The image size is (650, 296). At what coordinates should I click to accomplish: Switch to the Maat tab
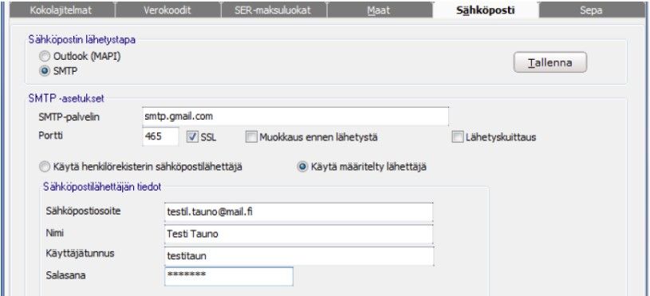coord(379,10)
